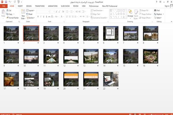Image resolution: width=173 pixels, height=115 pixels.
Task: Click the Cut scissors icon
Action: pos(7,10)
